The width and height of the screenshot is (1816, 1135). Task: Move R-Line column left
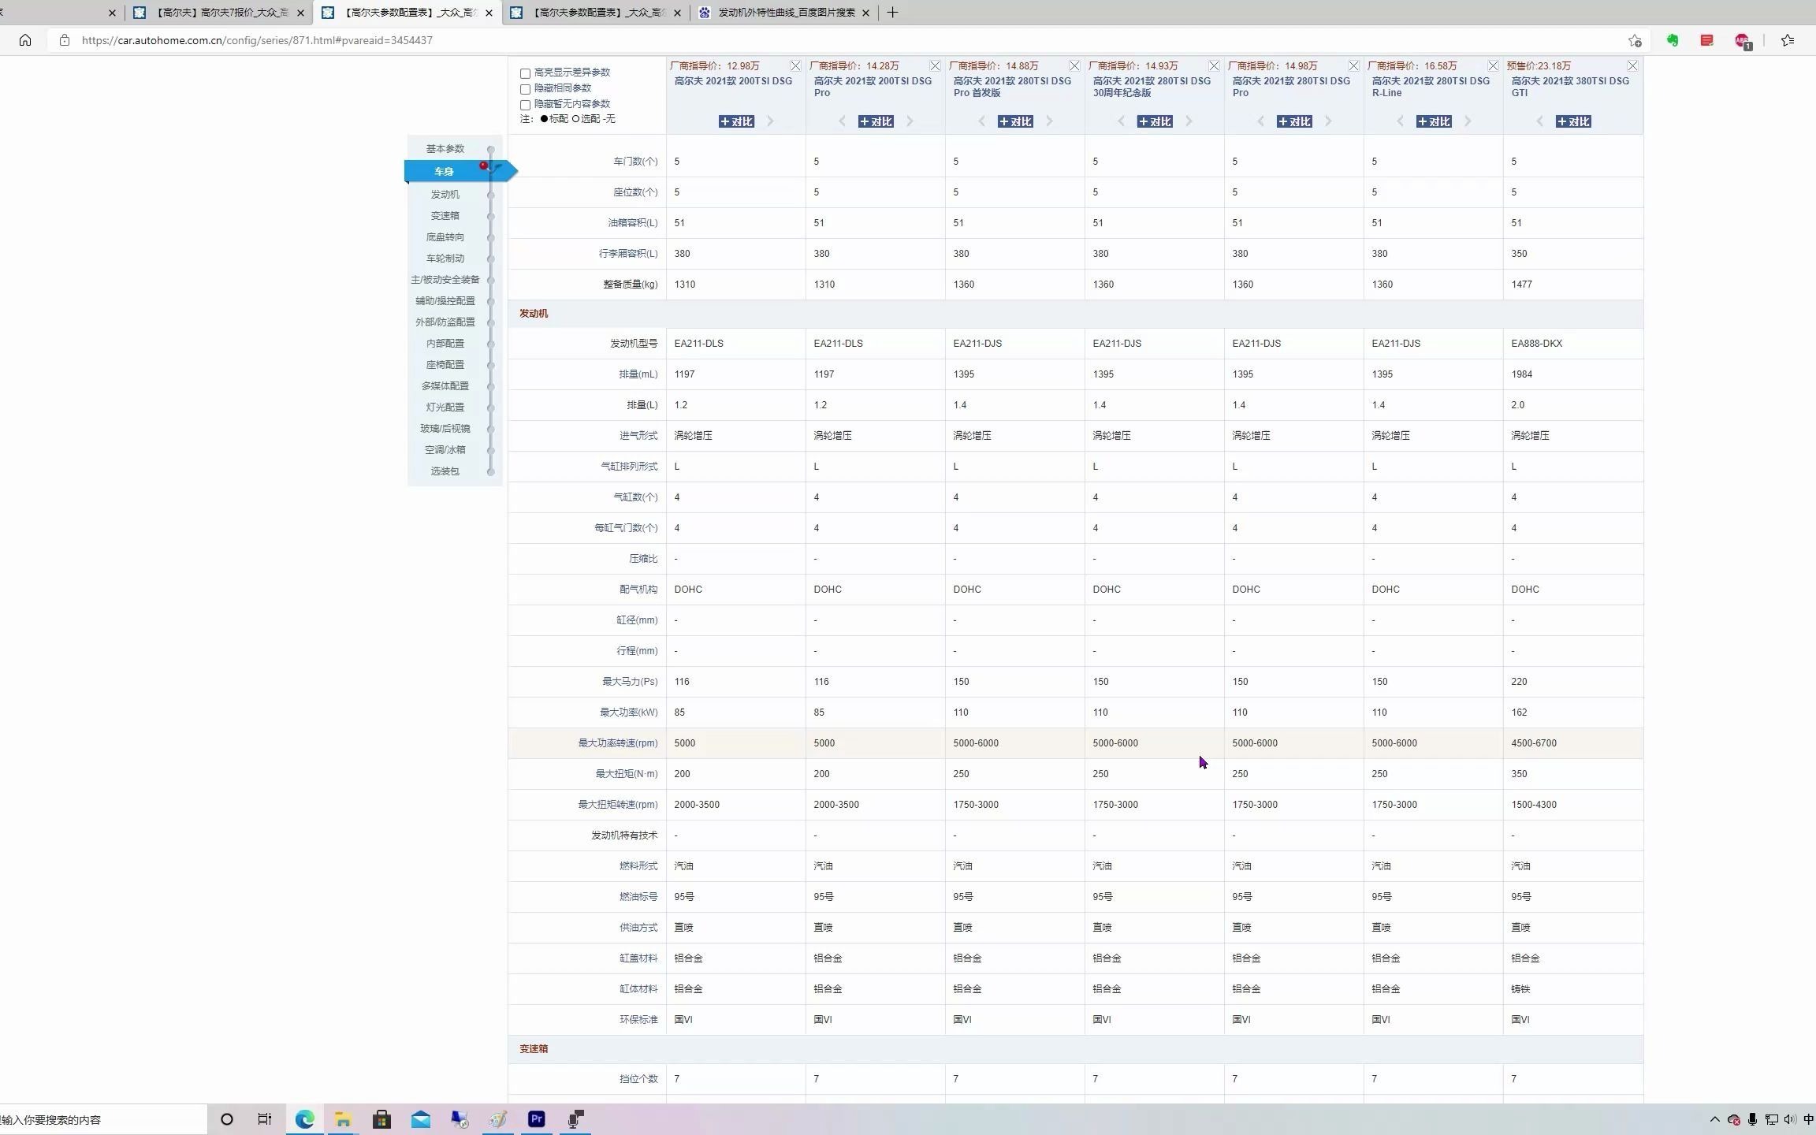tap(1400, 121)
